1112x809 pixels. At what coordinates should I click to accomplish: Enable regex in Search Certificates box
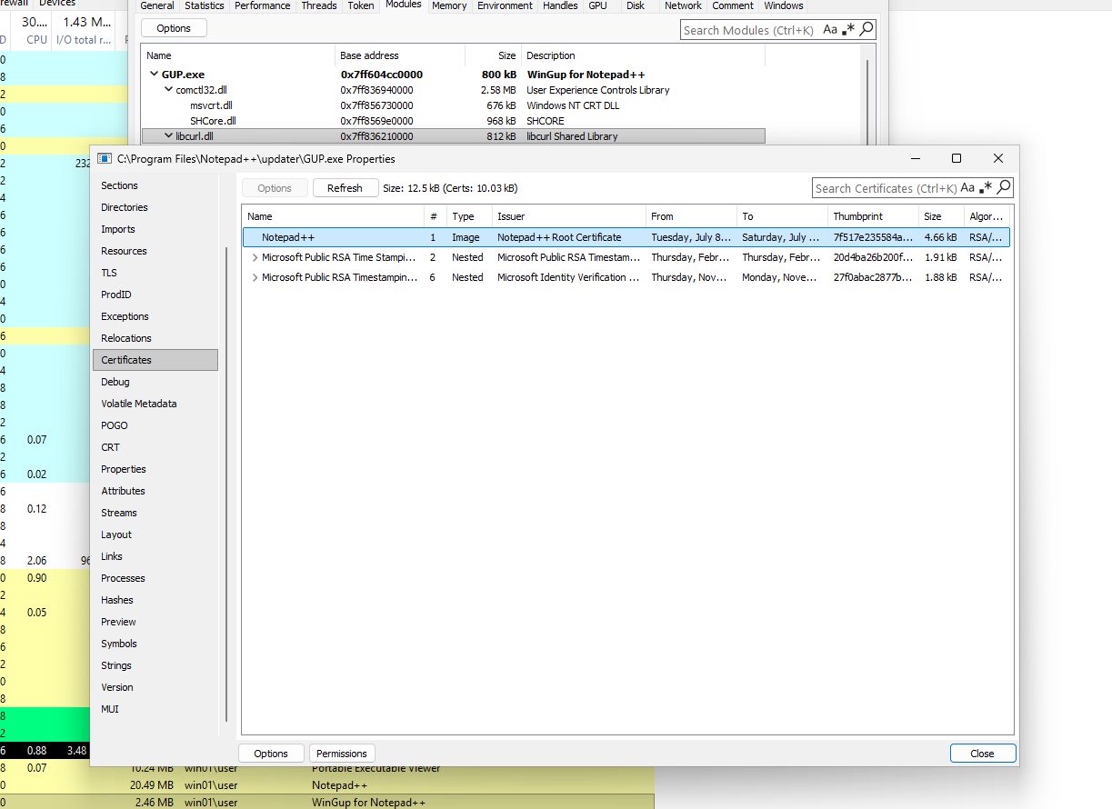point(986,188)
